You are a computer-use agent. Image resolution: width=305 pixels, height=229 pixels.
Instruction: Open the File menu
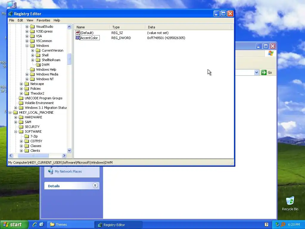coord(12,20)
